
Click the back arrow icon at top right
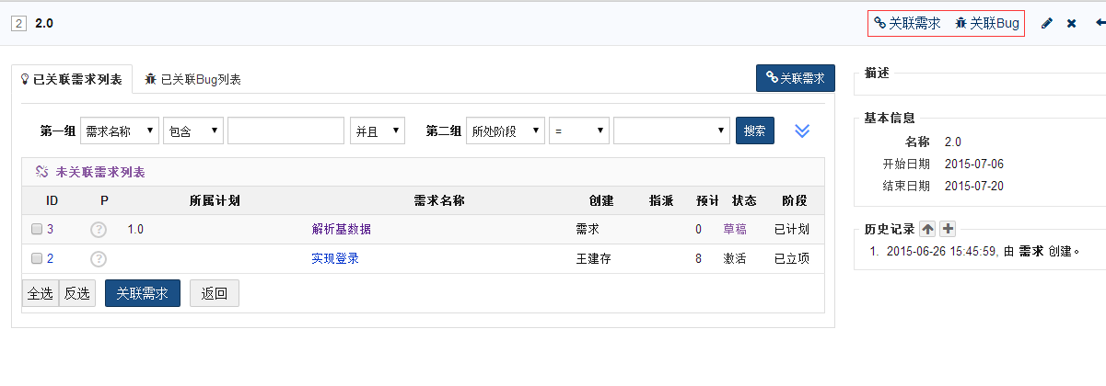[1100, 24]
